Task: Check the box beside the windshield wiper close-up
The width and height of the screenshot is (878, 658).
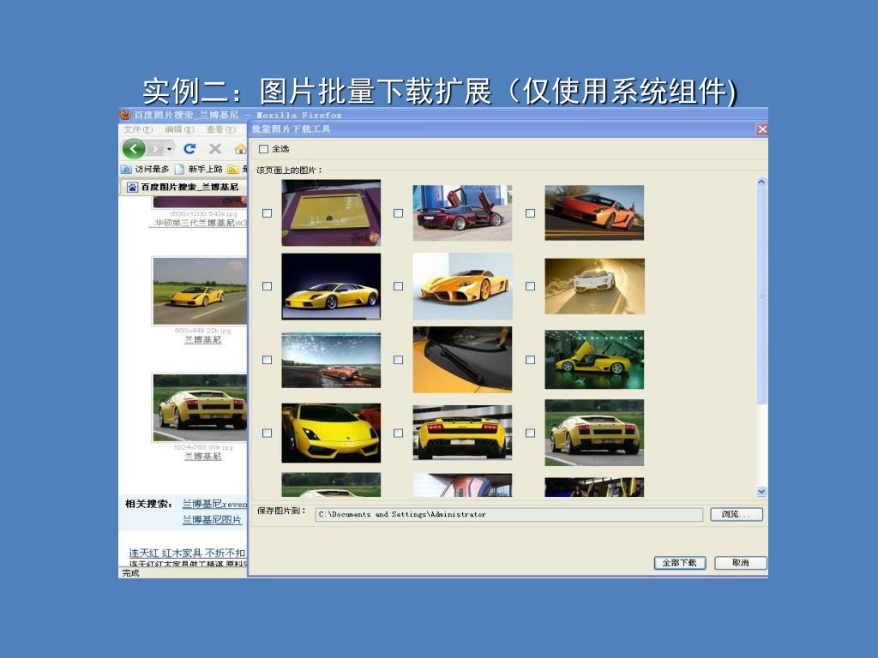Action: (x=398, y=360)
